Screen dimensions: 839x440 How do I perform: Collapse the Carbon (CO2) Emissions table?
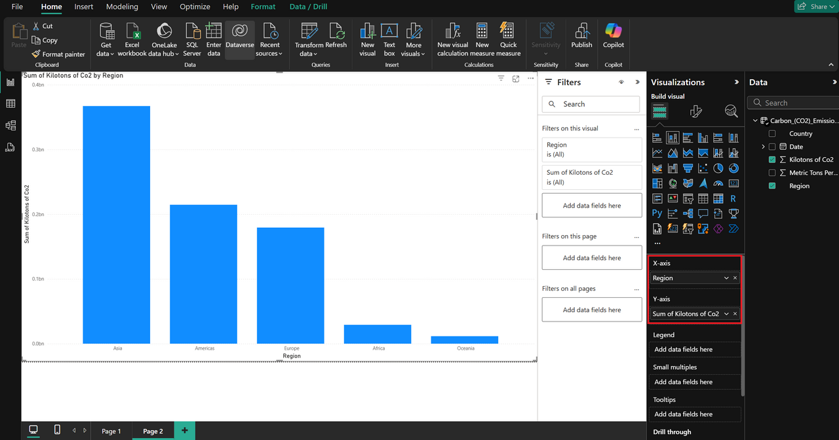coord(755,120)
